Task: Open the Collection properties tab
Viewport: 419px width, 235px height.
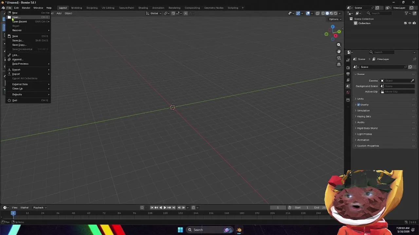Action: click(x=348, y=100)
